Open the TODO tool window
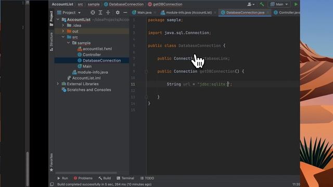The height and width of the screenshot is (187, 333). click(x=147, y=178)
